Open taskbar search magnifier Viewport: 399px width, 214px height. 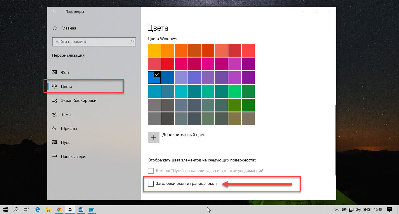tap(16, 209)
